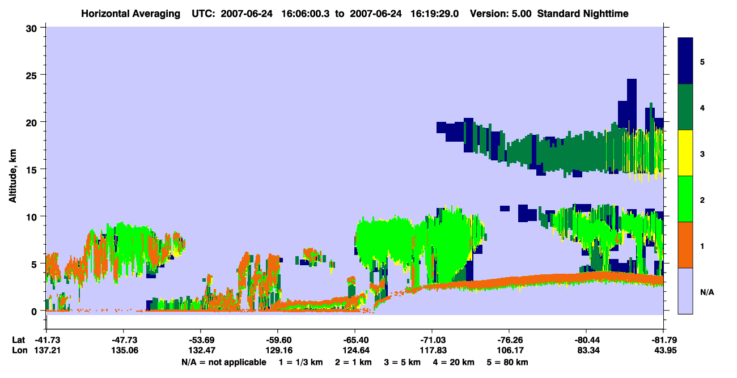Click the dark green level 4 legend swatch

coord(685,107)
